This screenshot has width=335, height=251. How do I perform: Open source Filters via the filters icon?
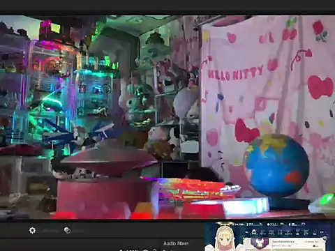[x=67, y=230]
